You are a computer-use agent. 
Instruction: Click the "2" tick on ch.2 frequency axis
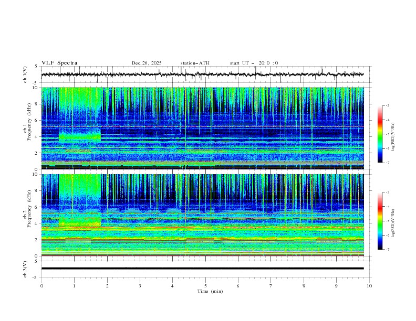click(x=37, y=240)
